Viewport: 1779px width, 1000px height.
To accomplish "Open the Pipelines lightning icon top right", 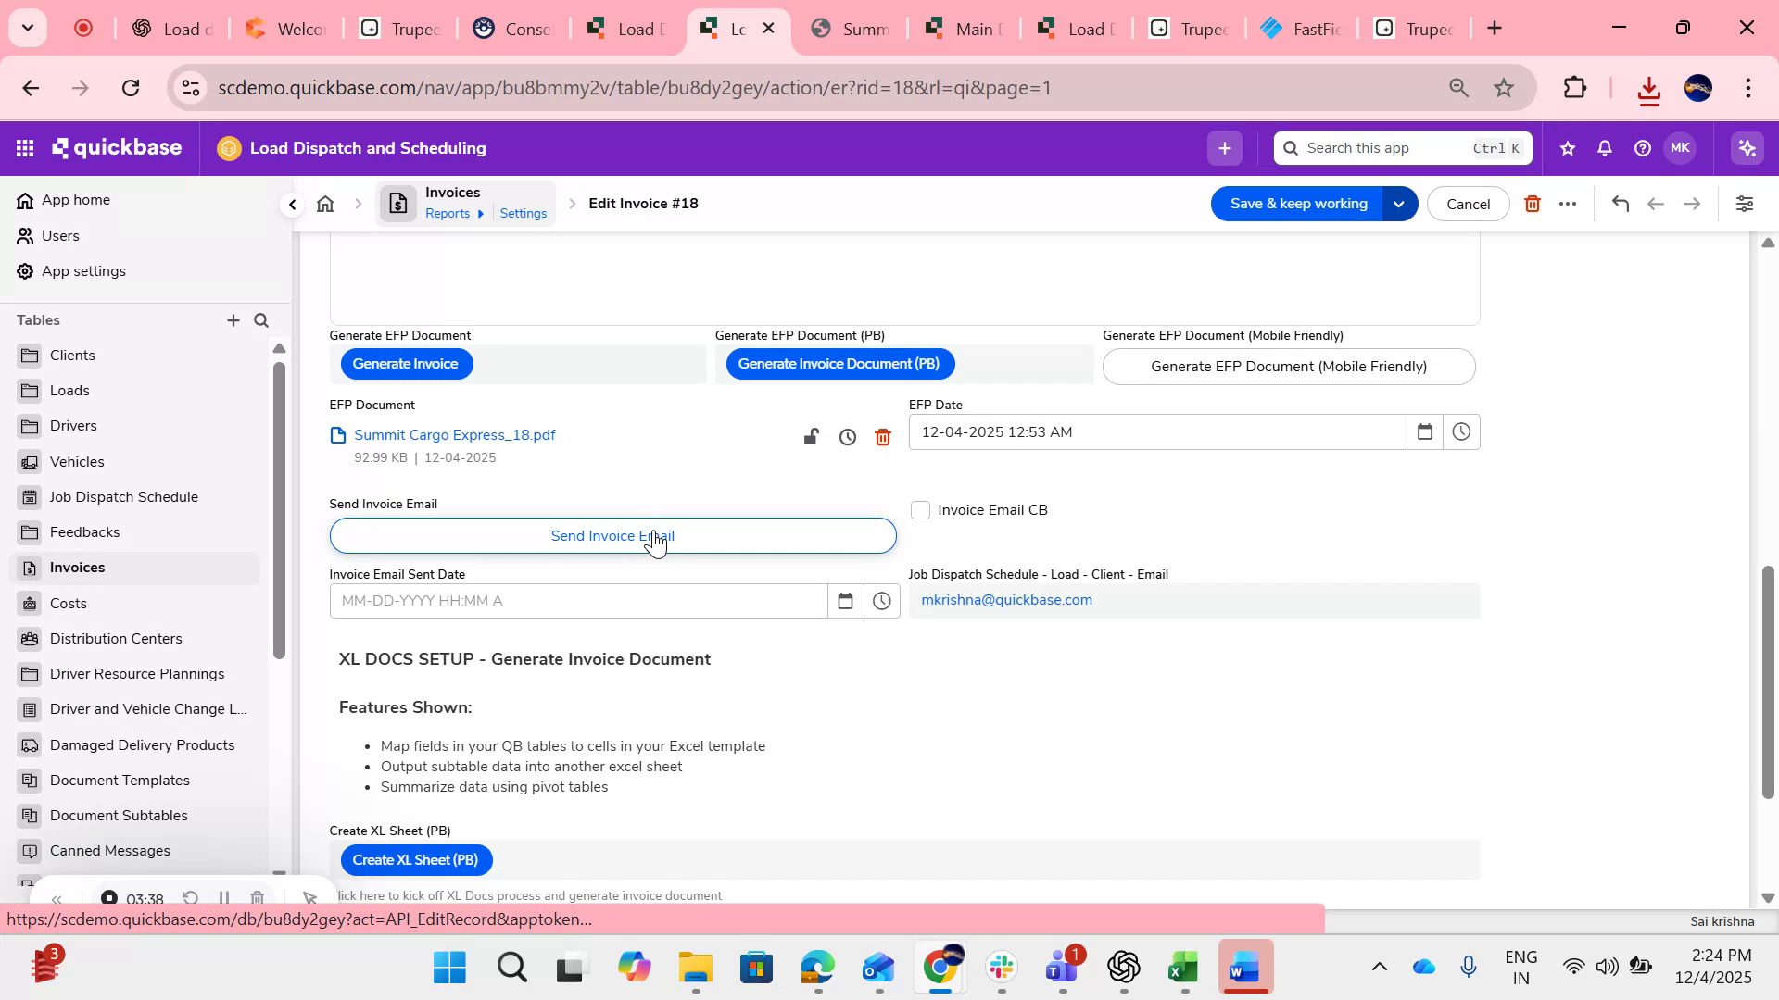I will [x=1746, y=147].
